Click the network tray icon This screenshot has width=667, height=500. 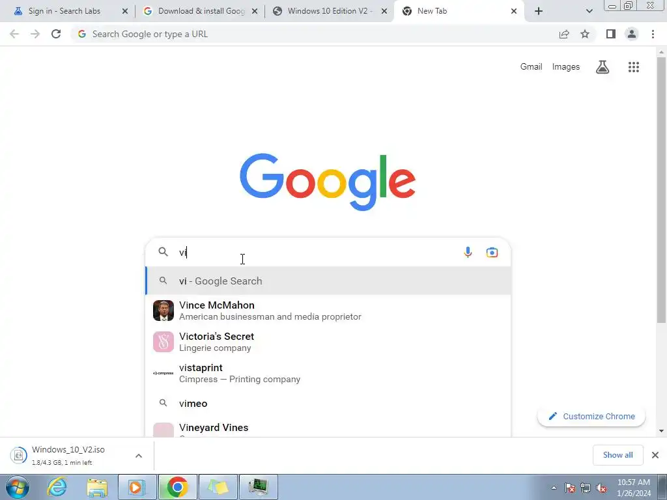pyautogui.click(x=586, y=488)
